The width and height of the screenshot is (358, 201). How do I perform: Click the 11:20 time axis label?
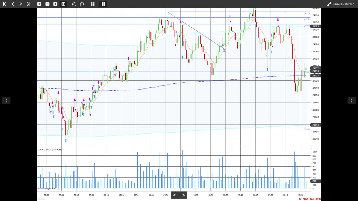300,195
